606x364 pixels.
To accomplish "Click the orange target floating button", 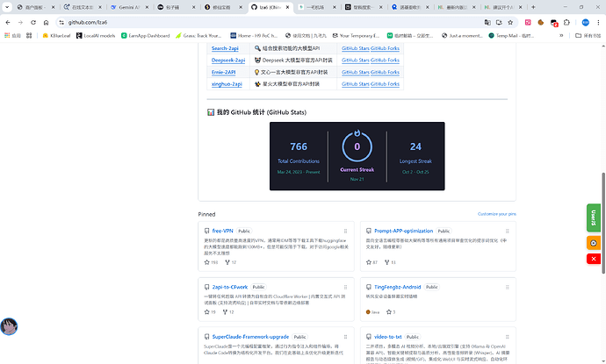I will click(x=594, y=243).
